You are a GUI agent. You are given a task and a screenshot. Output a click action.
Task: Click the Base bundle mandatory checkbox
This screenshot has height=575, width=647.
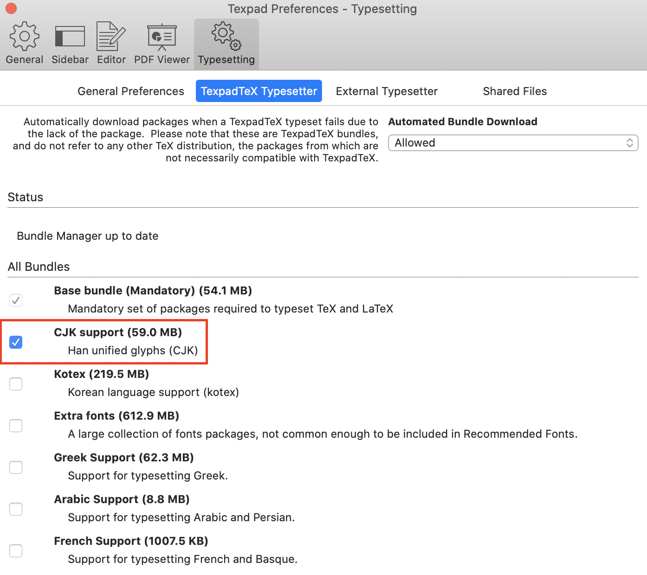16,300
